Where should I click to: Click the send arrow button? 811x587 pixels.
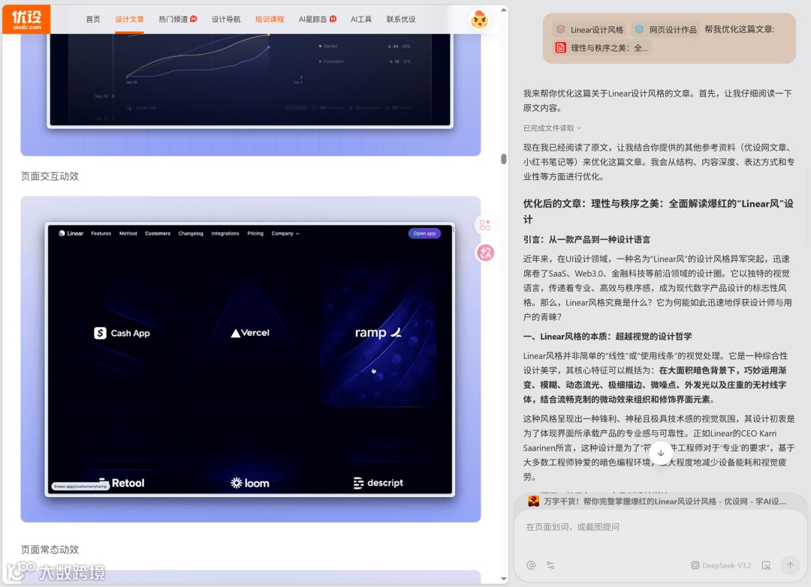(x=790, y=565)
